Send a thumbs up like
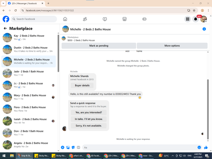Image resolution: width=212 pixels, height=159 pixels. 206,148
